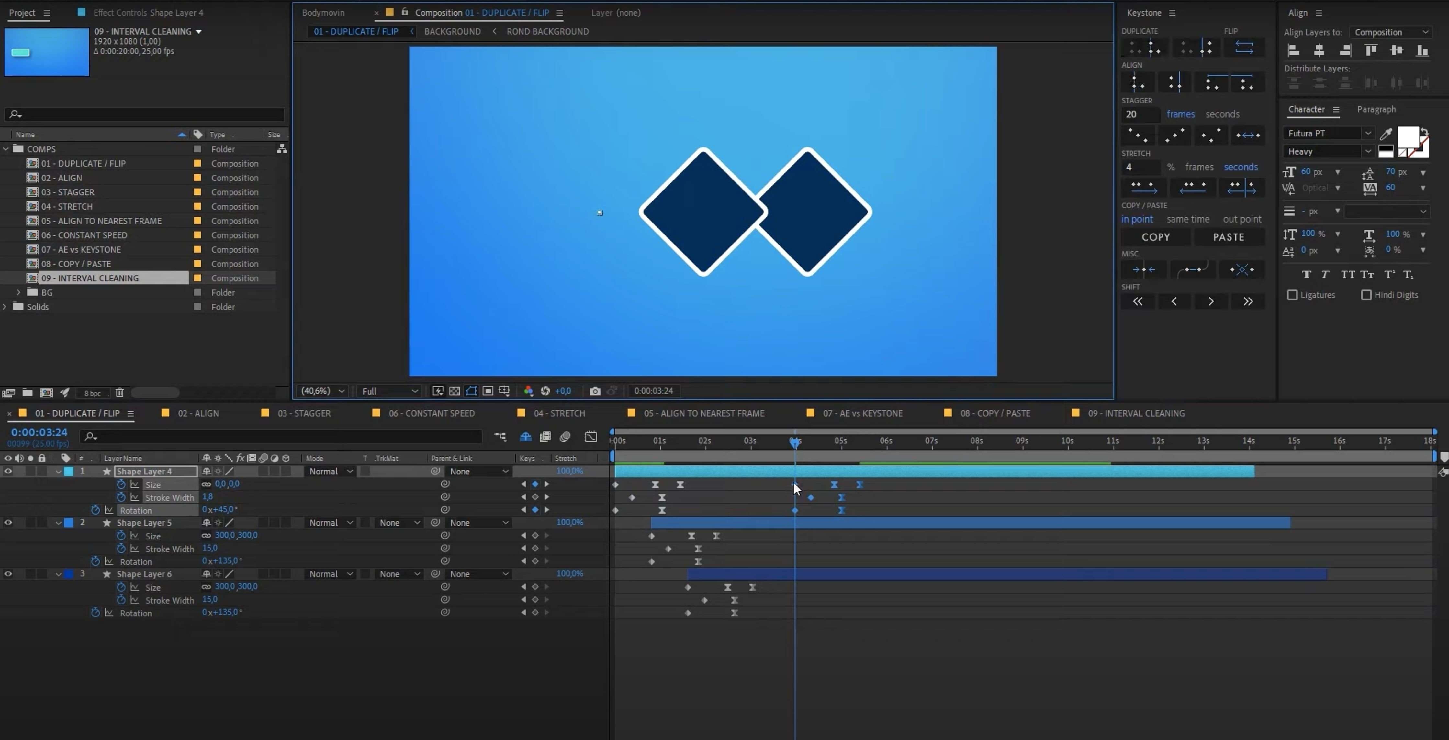Click the faux bold T icon
The image size is (1449, 740).
pos(1306,275)
